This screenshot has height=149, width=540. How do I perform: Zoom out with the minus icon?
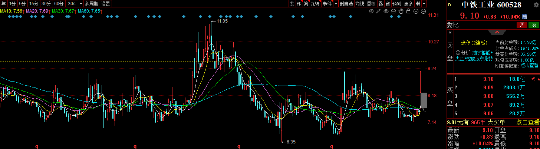coord(423,11)
